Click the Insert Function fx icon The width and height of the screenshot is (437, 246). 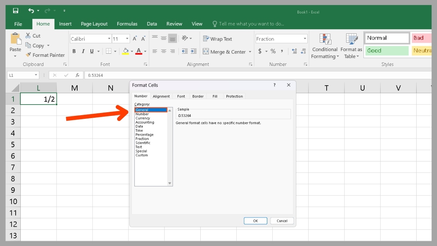point(78,75)
